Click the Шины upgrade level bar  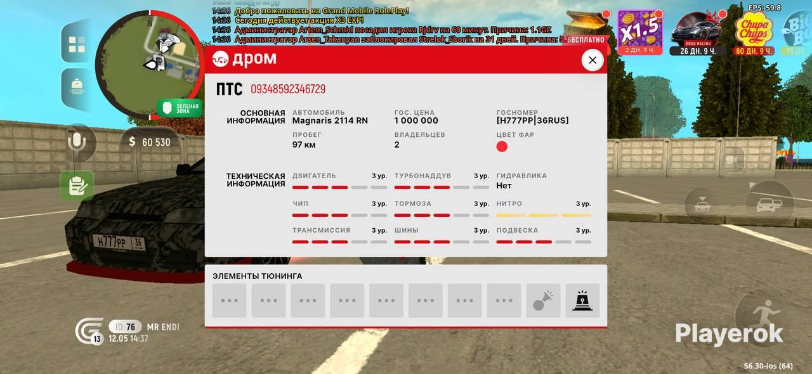pos(442,242)
